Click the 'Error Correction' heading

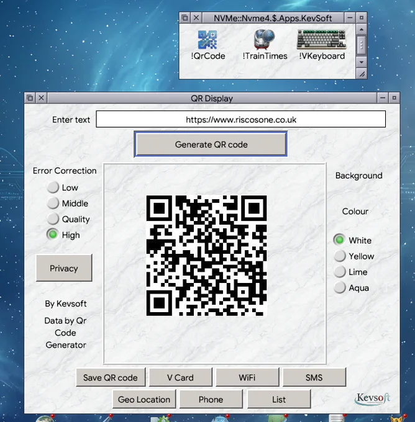pyautogui.click(x=65, y=171)
